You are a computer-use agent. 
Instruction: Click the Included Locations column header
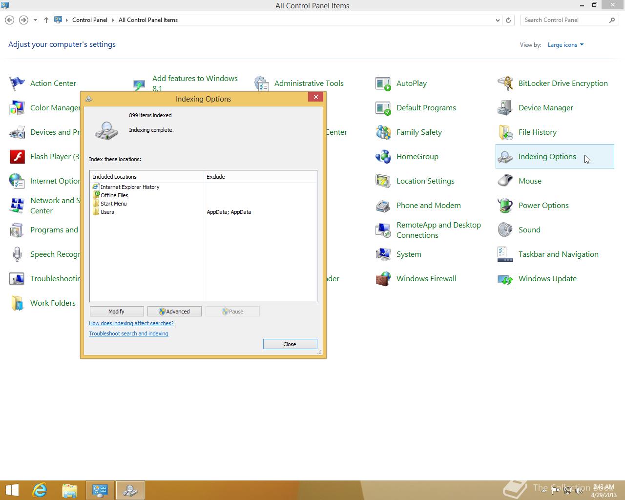click(147, 177)
